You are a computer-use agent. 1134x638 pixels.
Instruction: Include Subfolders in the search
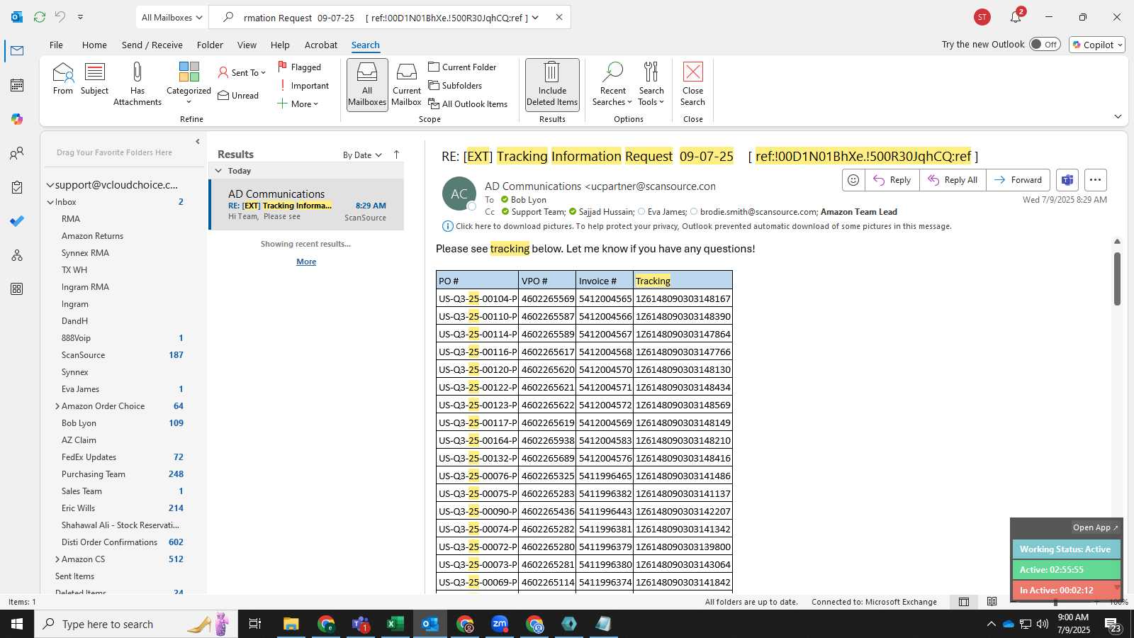[455, 85]
